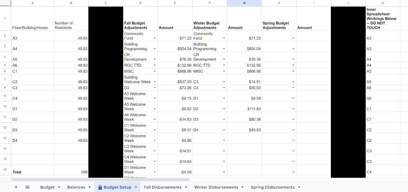This screenshot has height=192, width=408.
Task: Open the Balances tab dropdown arrow
Action: 90,187
